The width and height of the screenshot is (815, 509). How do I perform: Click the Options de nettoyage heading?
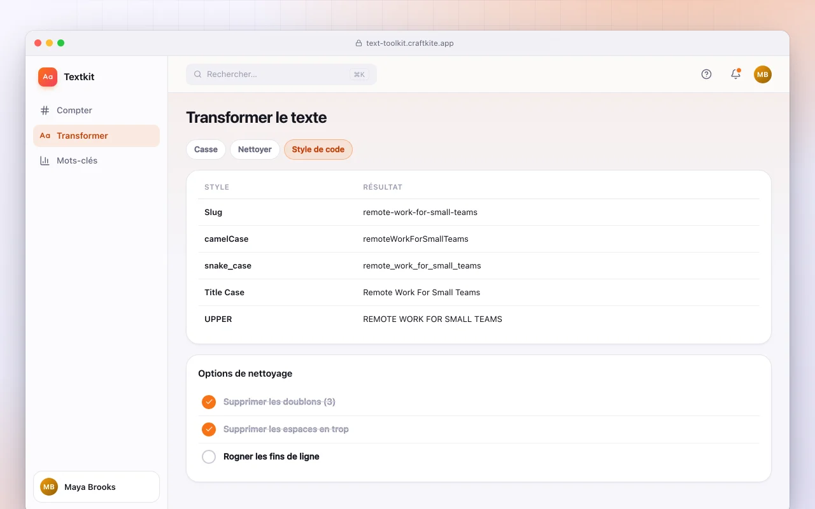245,373
